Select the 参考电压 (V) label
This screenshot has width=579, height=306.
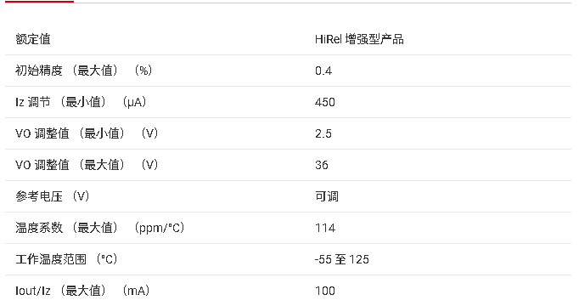(53, 195)
